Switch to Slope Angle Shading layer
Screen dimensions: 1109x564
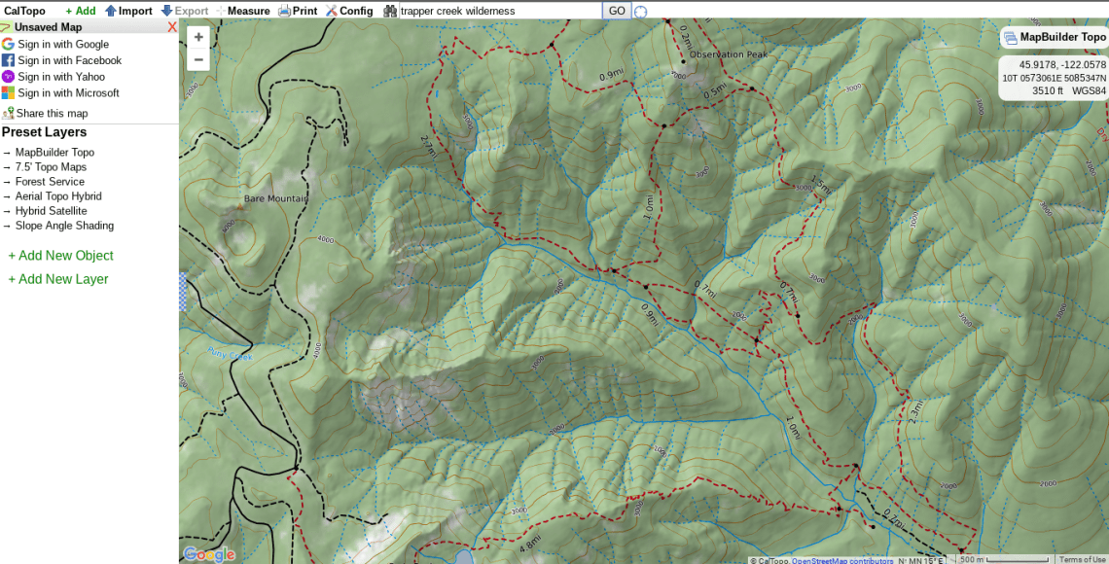click(64, 226)
